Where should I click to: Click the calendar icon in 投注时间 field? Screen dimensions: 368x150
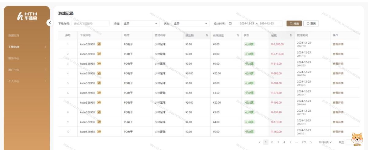click(x=230, y=23)
